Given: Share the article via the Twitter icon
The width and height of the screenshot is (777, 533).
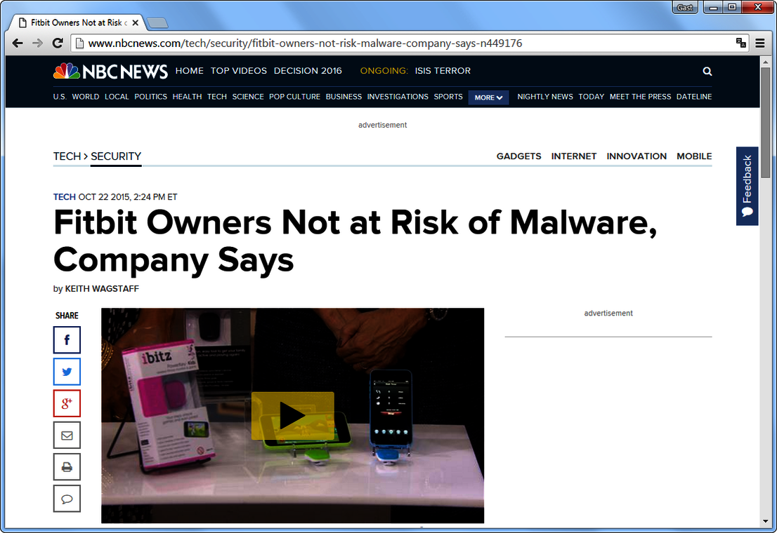Looking at the screenshot, I should [67, 371].
